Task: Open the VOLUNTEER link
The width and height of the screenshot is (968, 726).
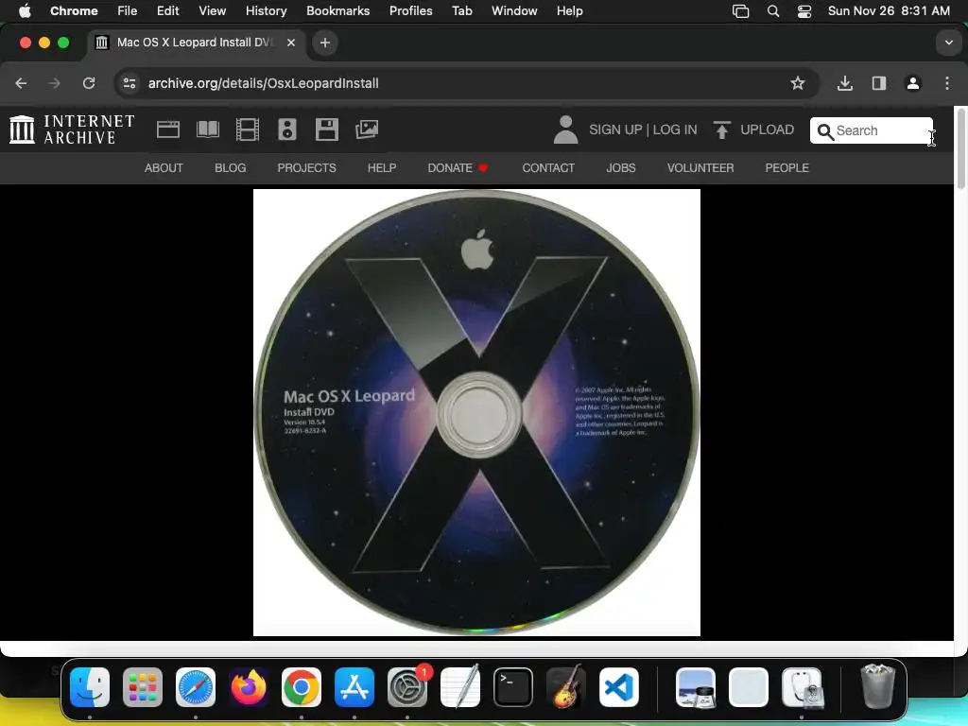Action: point(700,168)
